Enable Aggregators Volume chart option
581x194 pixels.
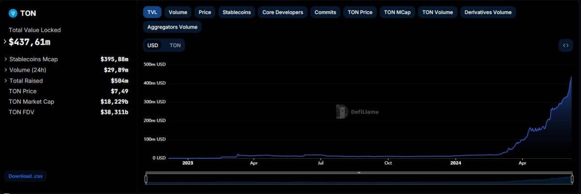click(172, 27)
